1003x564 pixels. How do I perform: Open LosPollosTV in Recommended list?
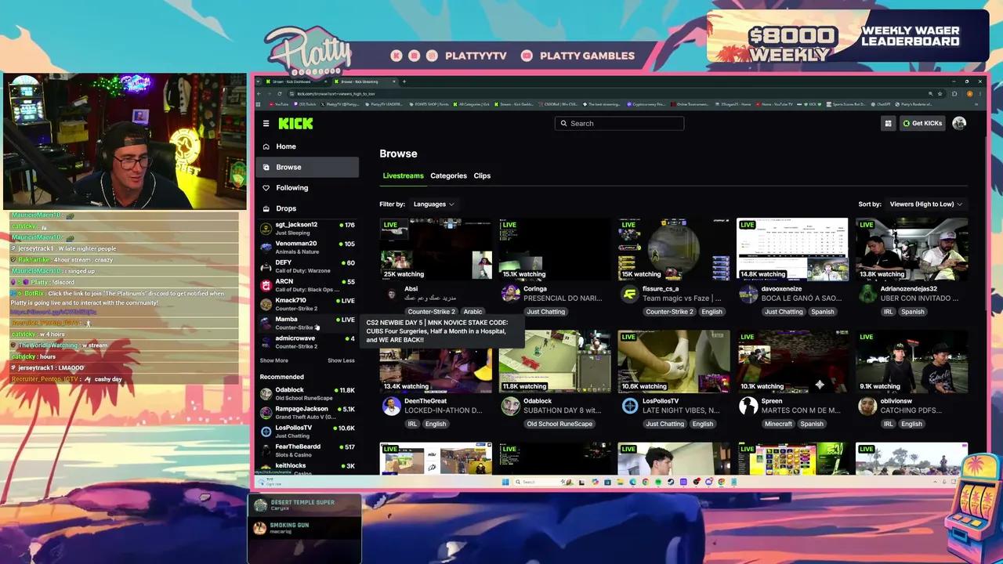tap(307, 431)
